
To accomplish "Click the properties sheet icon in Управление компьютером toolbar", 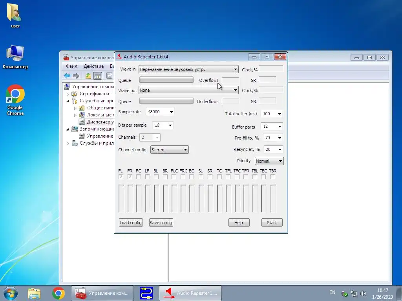I will 109,76.
